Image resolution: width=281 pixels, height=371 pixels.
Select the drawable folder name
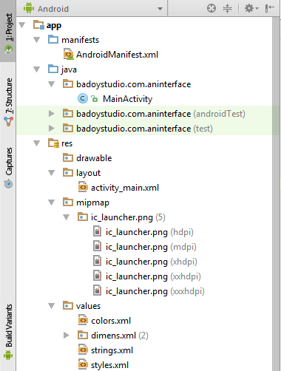(x=94, y=158)
